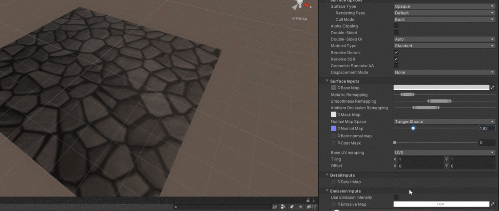Click the Favorites star icon in Project panel
Image resolution: width=499 pixels, height=211 pixels.
[300, 207]
